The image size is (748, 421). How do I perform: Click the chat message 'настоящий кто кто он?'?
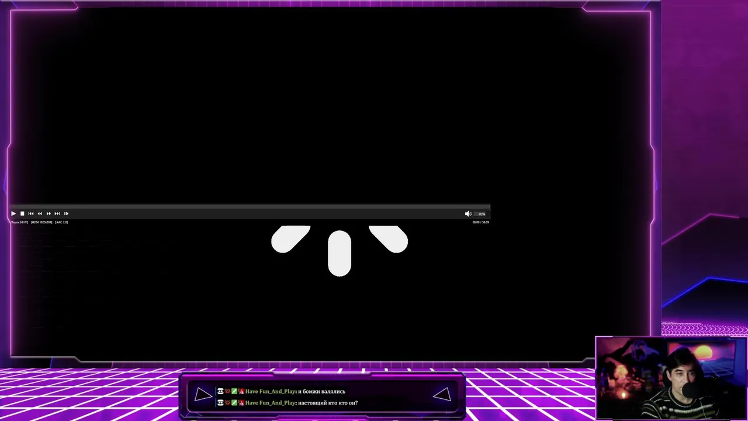pos(328,402)
